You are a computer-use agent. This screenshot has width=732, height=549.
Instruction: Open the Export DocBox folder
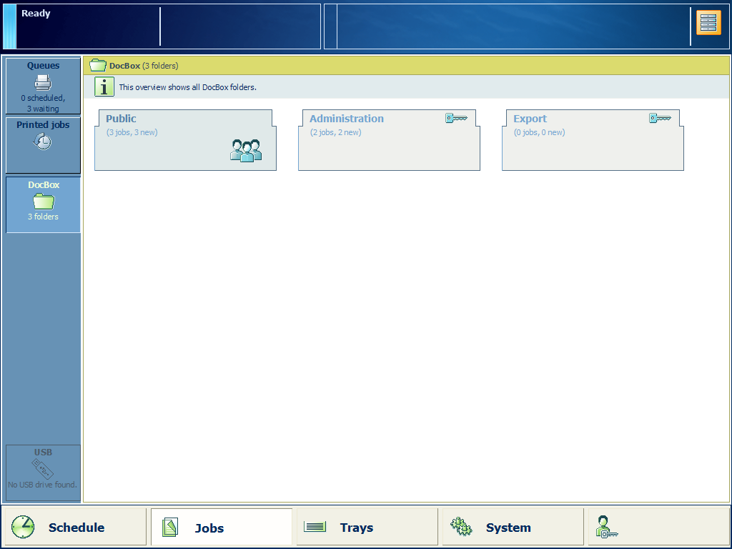pos(593,140)
